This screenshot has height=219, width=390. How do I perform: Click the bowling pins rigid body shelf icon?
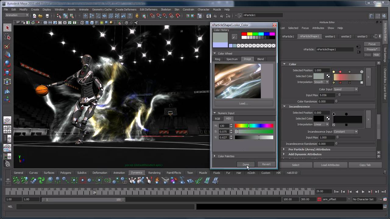(x=133, y=180)
